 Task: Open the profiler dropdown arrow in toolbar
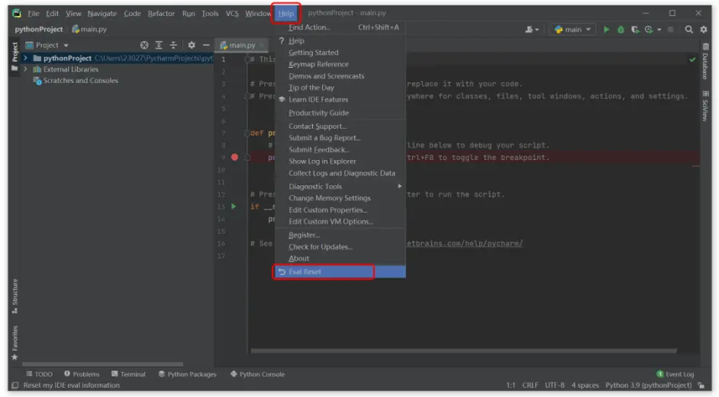point(659,29)
